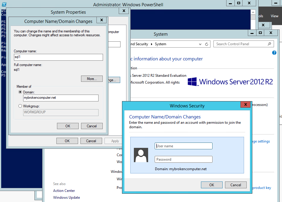
Task: Select the Domain radio button
Action: pos(20,92)
